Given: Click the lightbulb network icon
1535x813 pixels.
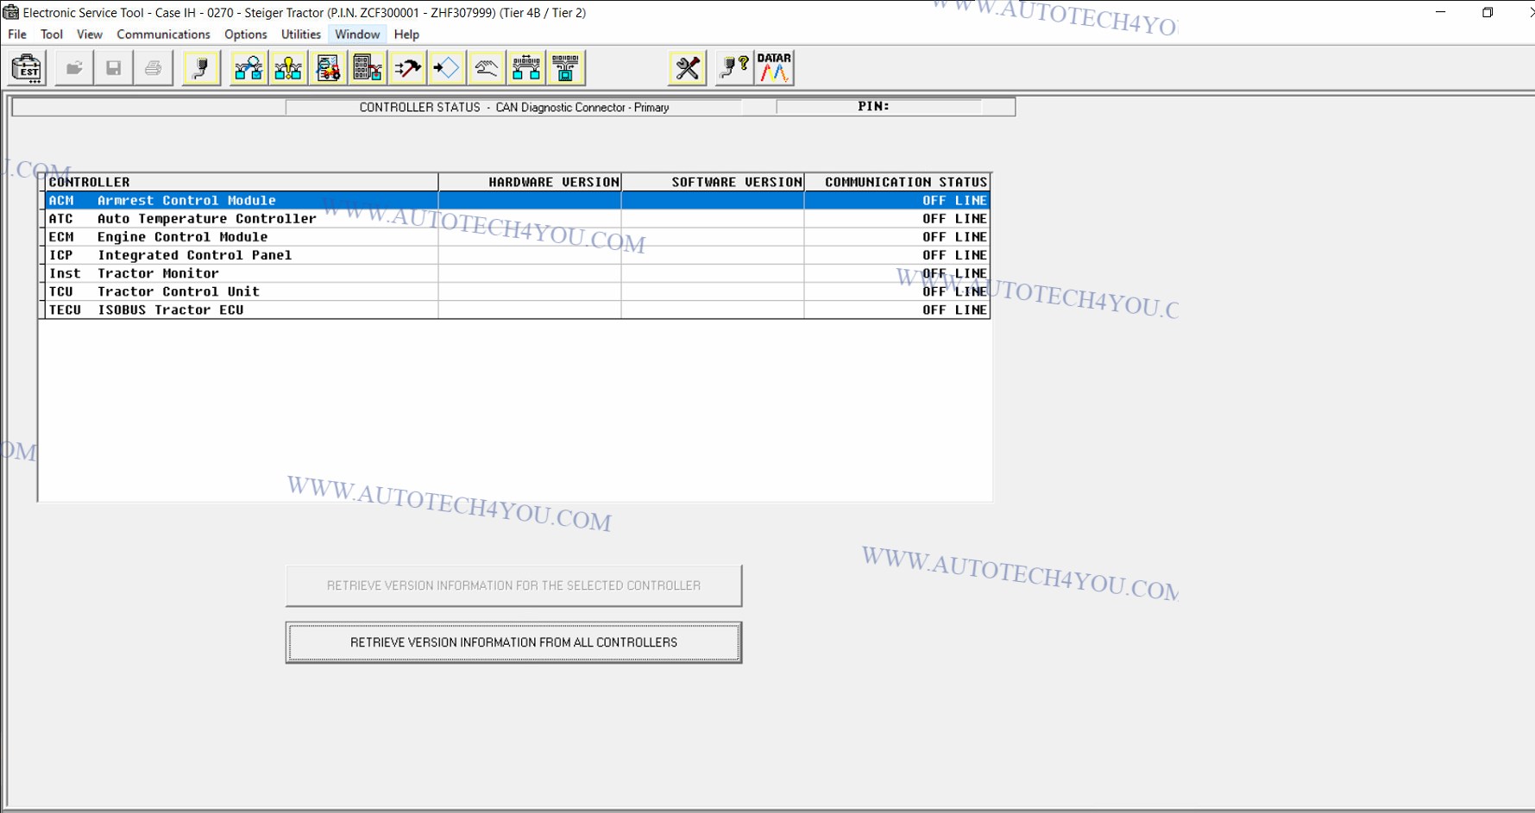Looking at the screenshot, I should [x=288, y=68].
